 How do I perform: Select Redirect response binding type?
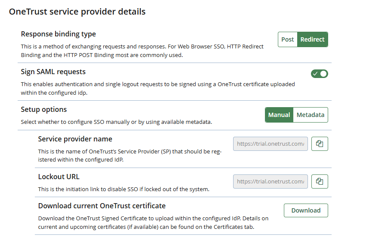pos(312,39)
